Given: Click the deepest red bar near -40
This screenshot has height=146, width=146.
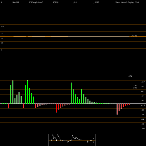Looking at the screenshot, I should [x=117, y=109].
